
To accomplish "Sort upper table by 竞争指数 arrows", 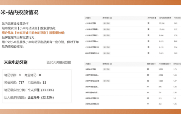I will tap(155, 18).
